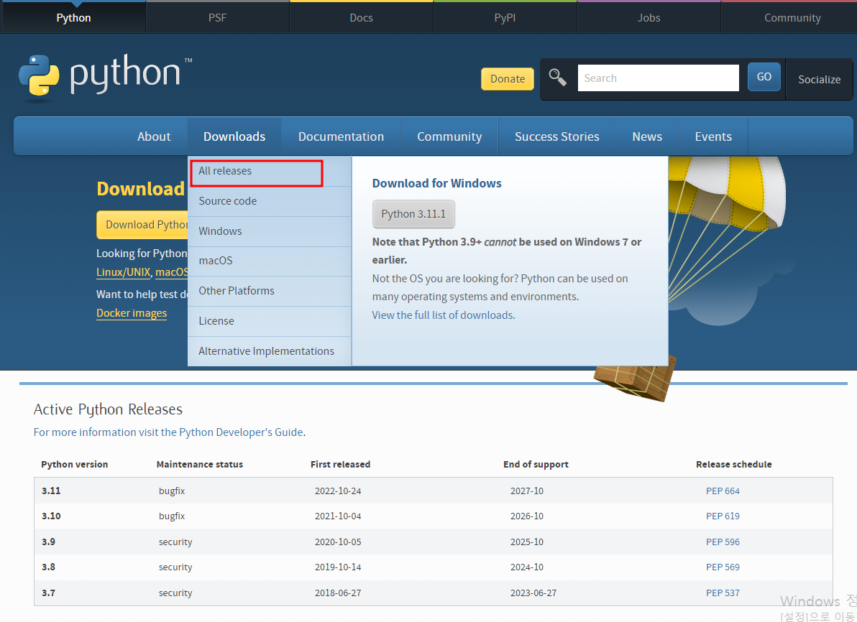Image resolution: width=857 pixels, height=622 pixels.
Task: Click the Download for Windows heading
Action: click(x=436, y=183)
